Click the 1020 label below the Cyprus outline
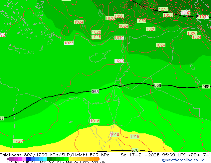Viewport: 211px width, 163px height. pos(119,61)
